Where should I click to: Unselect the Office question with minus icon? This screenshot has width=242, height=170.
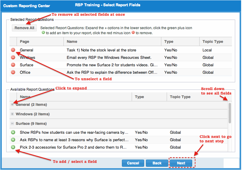coord(13,73)
